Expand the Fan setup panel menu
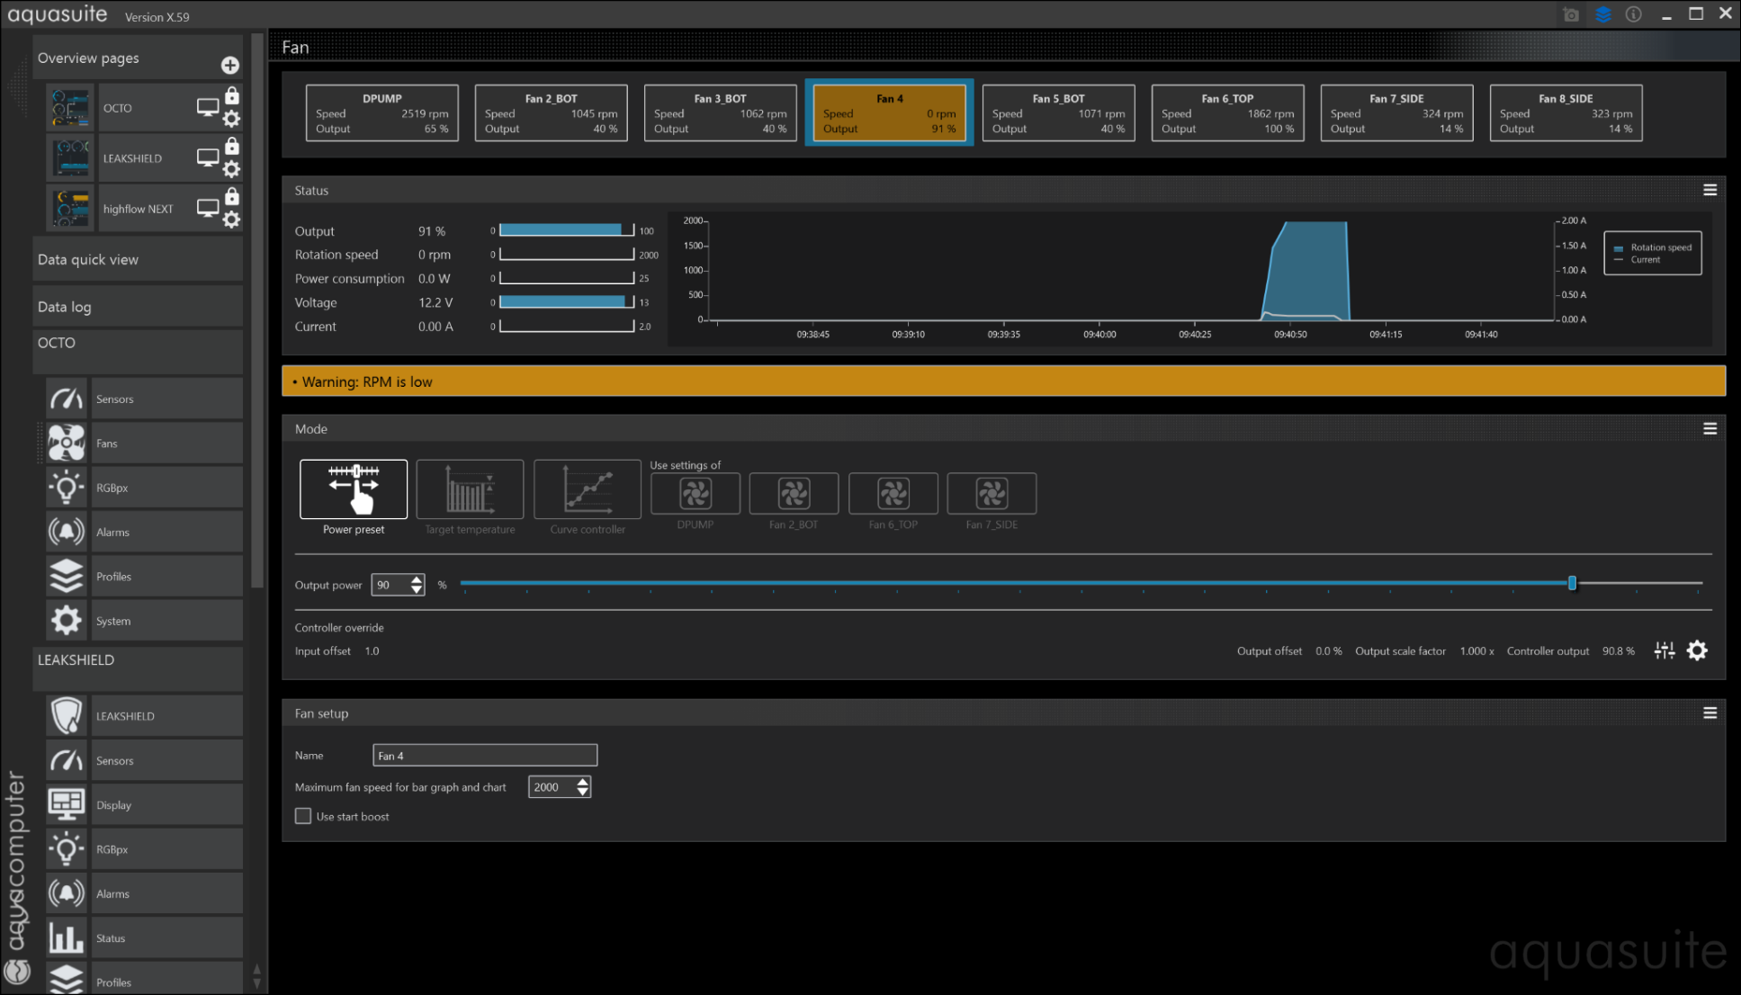 [1710, 713]
